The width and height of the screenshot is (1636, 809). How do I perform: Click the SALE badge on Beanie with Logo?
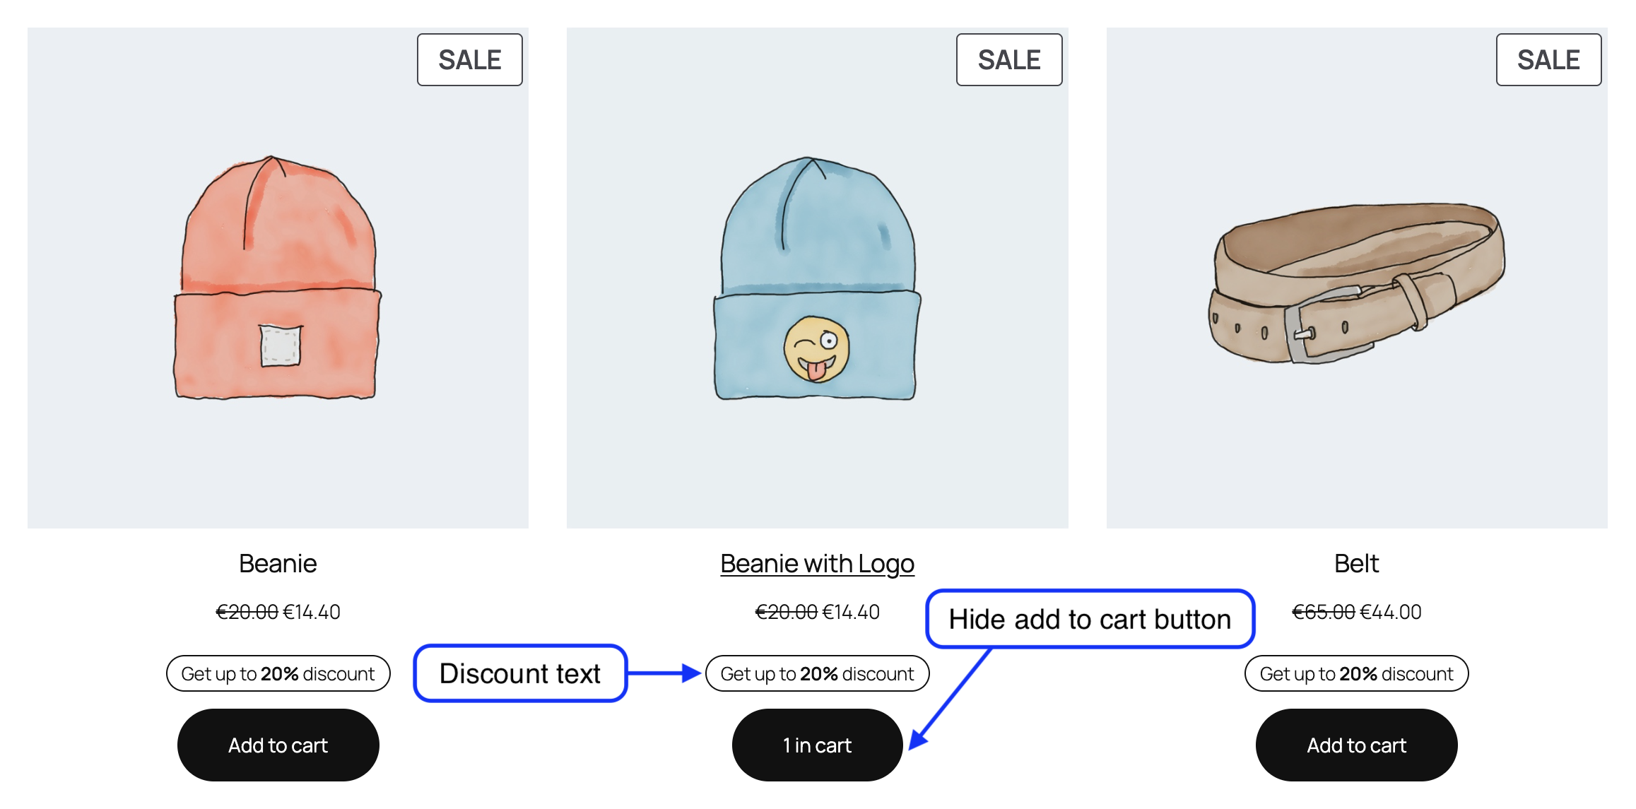coord(1008,60)
